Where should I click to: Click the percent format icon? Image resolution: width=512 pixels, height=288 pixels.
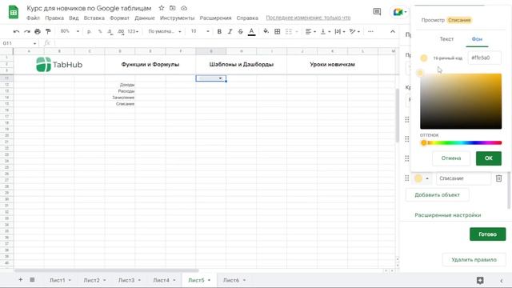coord(99,31)
